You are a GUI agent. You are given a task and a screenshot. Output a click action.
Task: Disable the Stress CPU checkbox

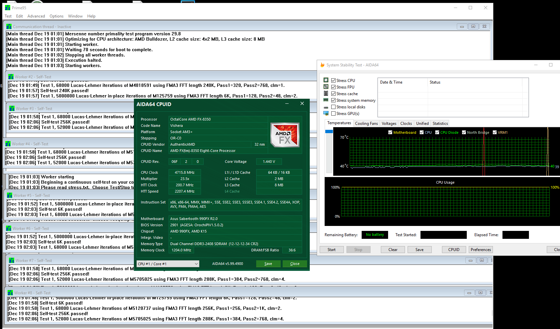click(x=334, y=80)
